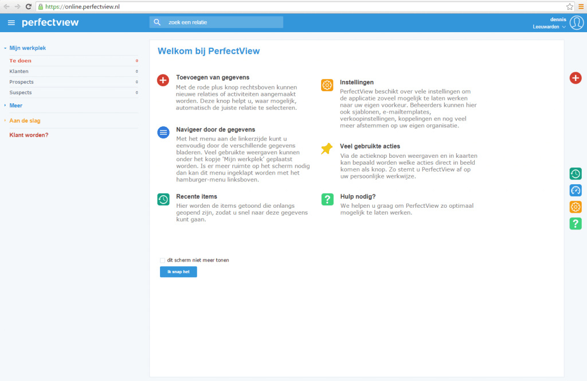Click the browser back arrow
The width and height of the screenshot is (587, 381).
pyautogui.click(x=7, y=7)
